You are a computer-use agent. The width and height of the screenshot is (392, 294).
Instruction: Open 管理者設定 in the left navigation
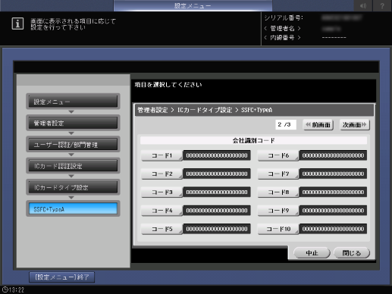73,123
